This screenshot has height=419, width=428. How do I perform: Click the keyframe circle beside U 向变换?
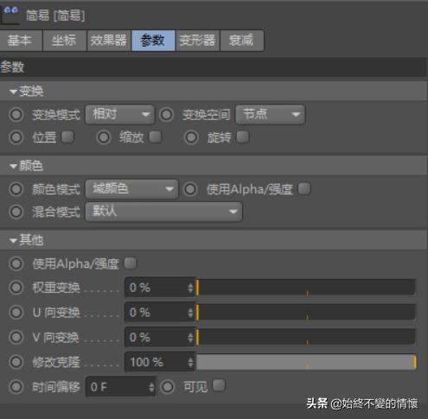coord(16,313)
